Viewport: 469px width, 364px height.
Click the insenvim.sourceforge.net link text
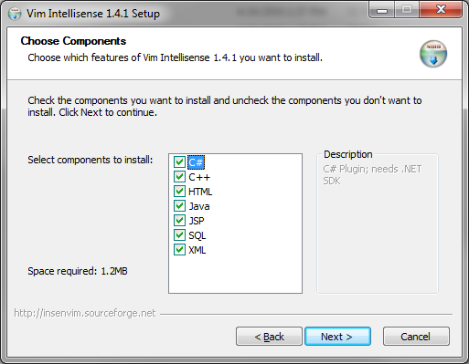(x=85, y=313)
